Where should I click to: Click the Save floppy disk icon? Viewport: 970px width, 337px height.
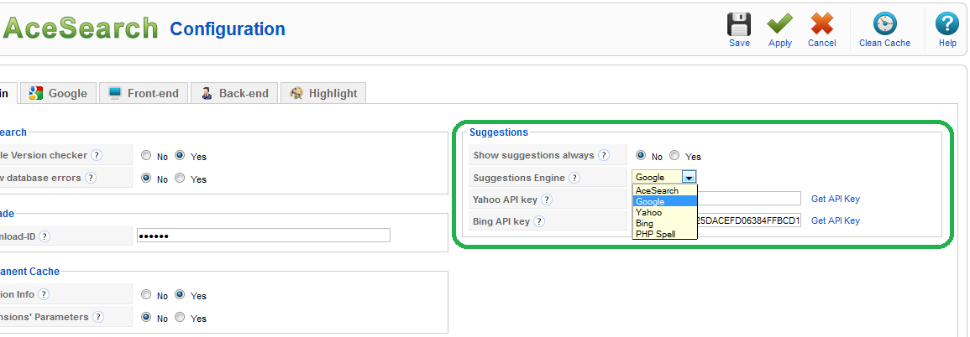(739, 24)
